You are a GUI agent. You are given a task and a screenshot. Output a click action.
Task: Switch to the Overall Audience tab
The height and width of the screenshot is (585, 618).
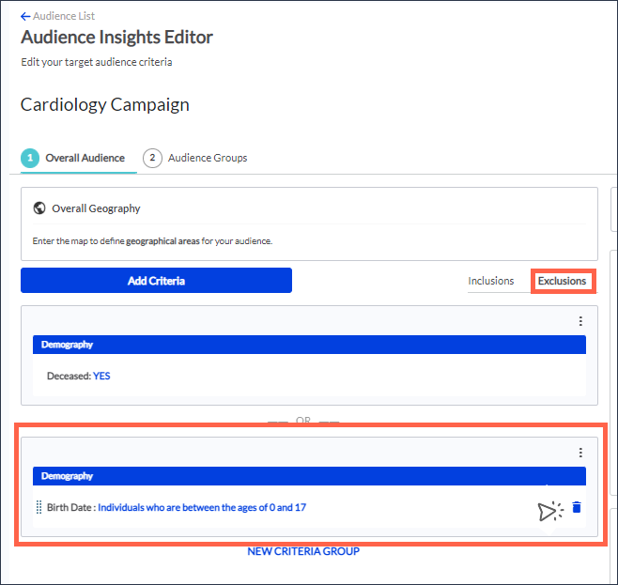[x=85, y=158]
